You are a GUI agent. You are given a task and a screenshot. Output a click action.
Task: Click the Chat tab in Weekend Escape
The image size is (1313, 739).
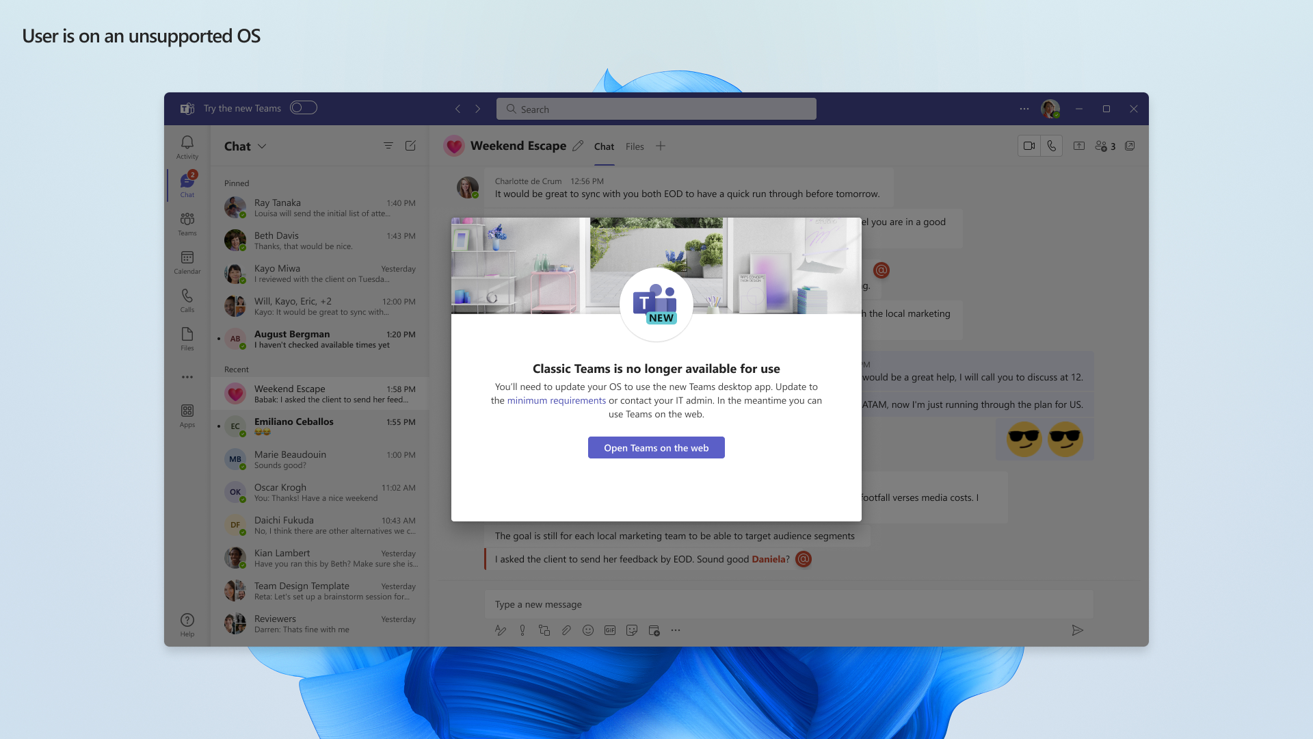pyautogui.click(x=602, y=146)
